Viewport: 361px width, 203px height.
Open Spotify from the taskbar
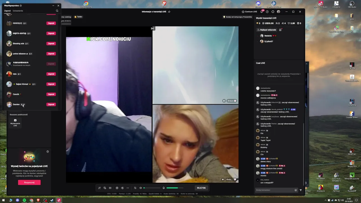click(x=24, y=200)
